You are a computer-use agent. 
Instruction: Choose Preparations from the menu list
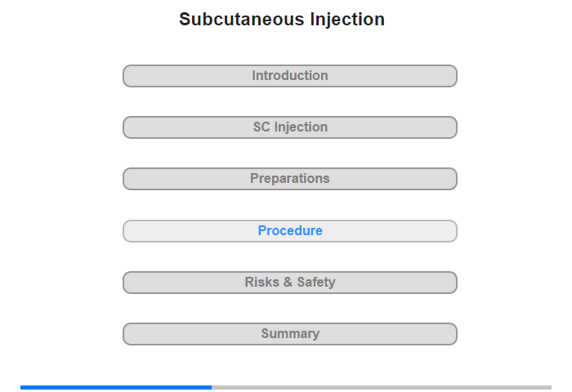coord(290,179)
